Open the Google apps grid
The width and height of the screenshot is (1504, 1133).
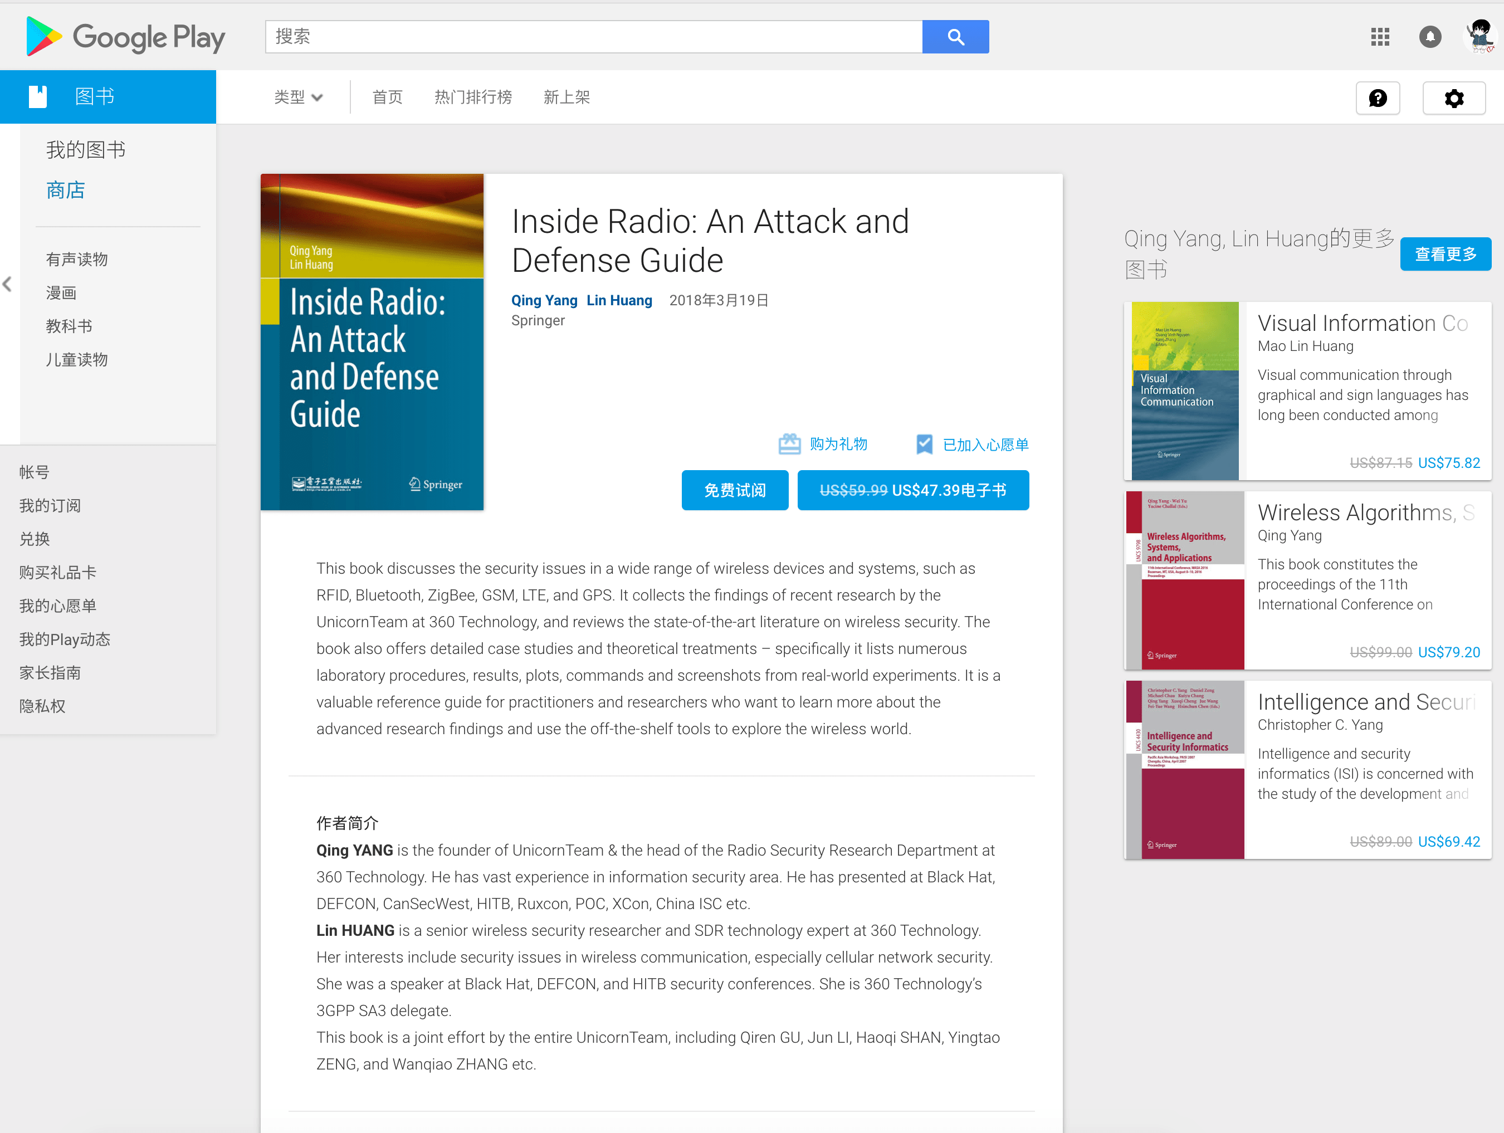pyautogui.click(x=1380, y=37)
